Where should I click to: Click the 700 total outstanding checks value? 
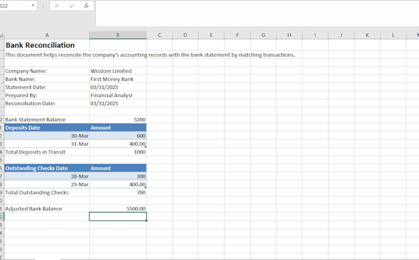118,192
